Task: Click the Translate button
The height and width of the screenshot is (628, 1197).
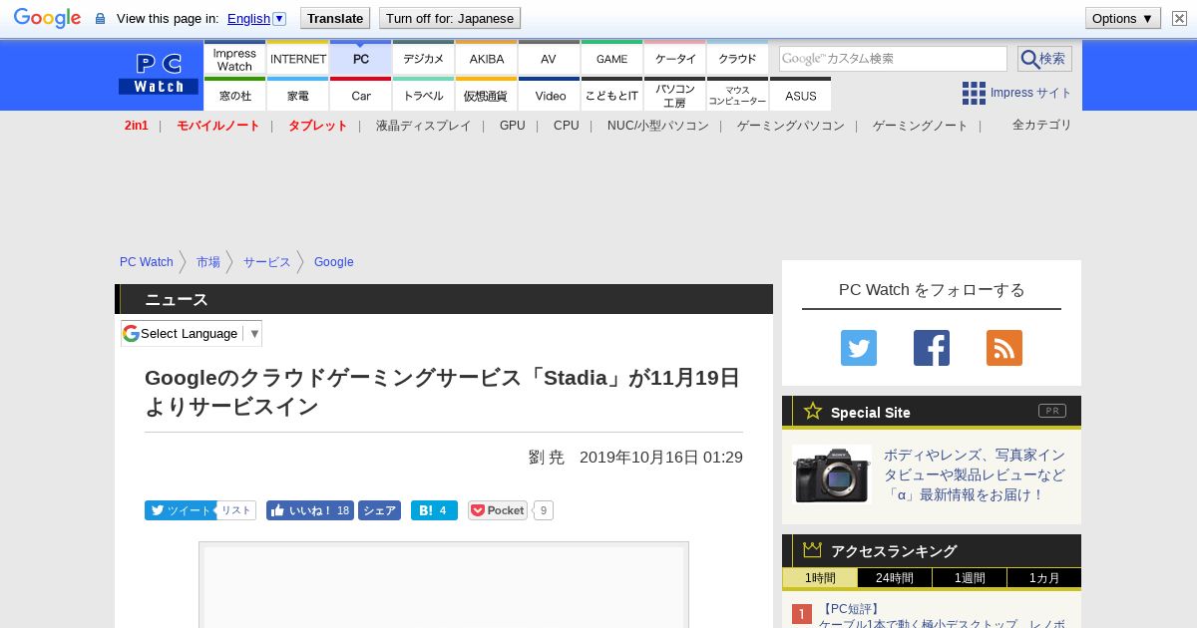Action: (x=335, y=18)
